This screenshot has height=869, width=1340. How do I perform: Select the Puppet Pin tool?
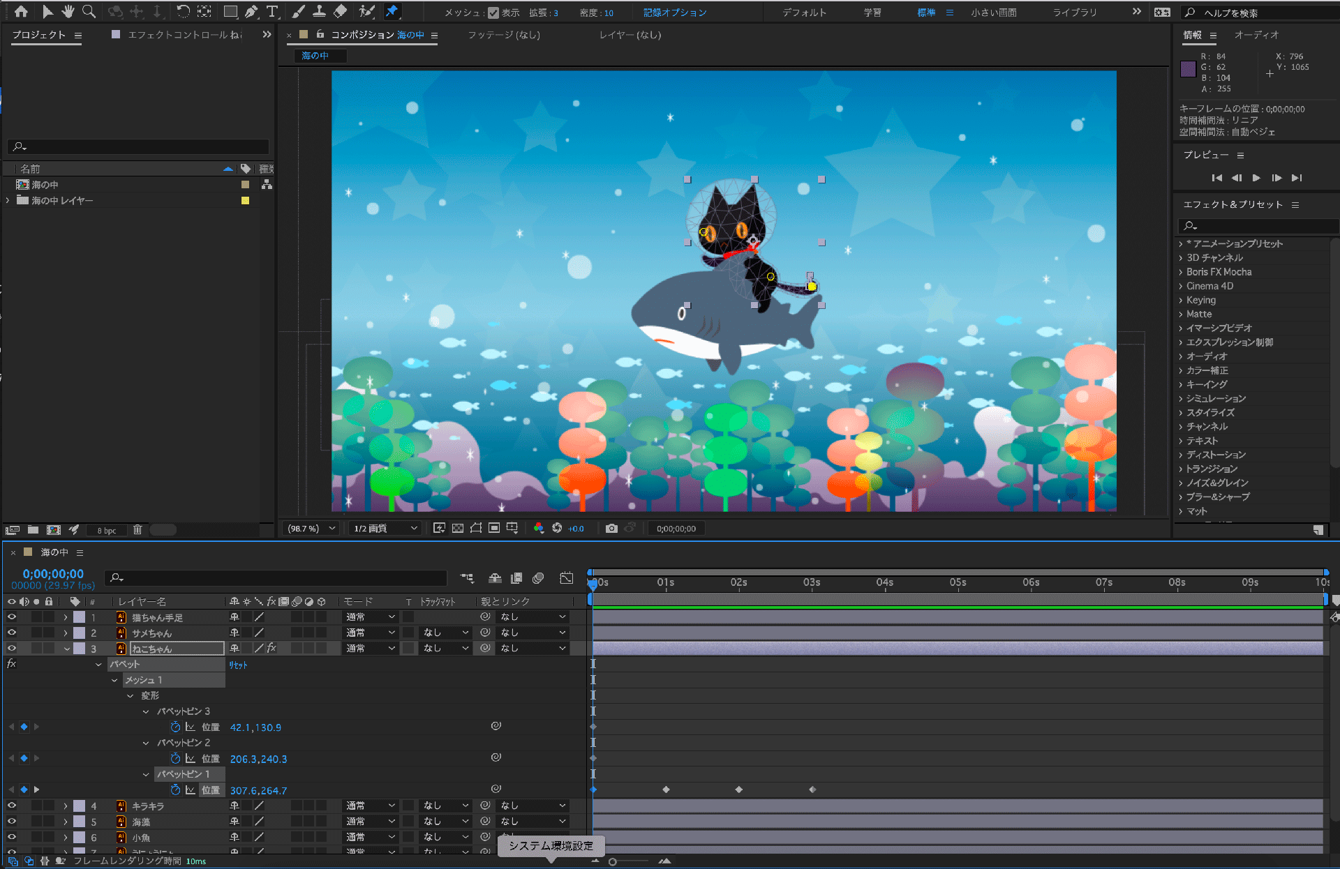(392, 12)
